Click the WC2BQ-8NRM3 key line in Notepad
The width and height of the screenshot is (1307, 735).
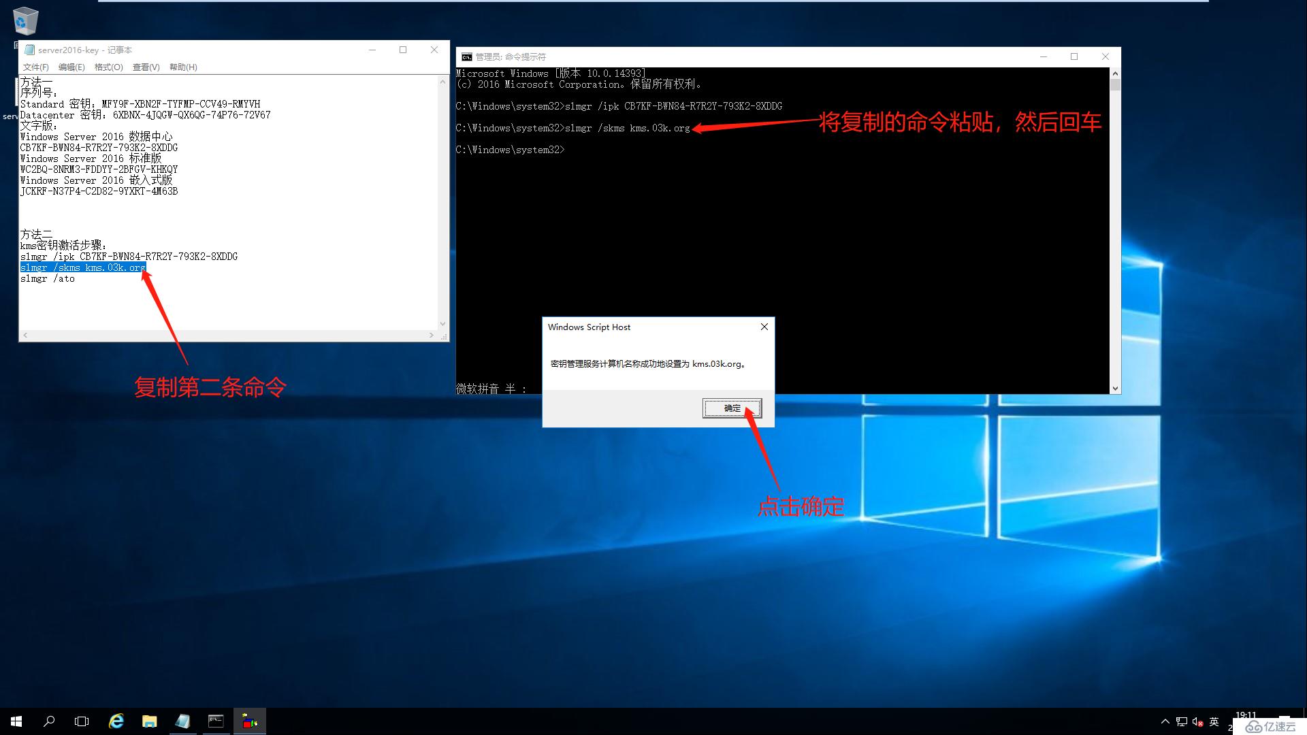(99, 169)
